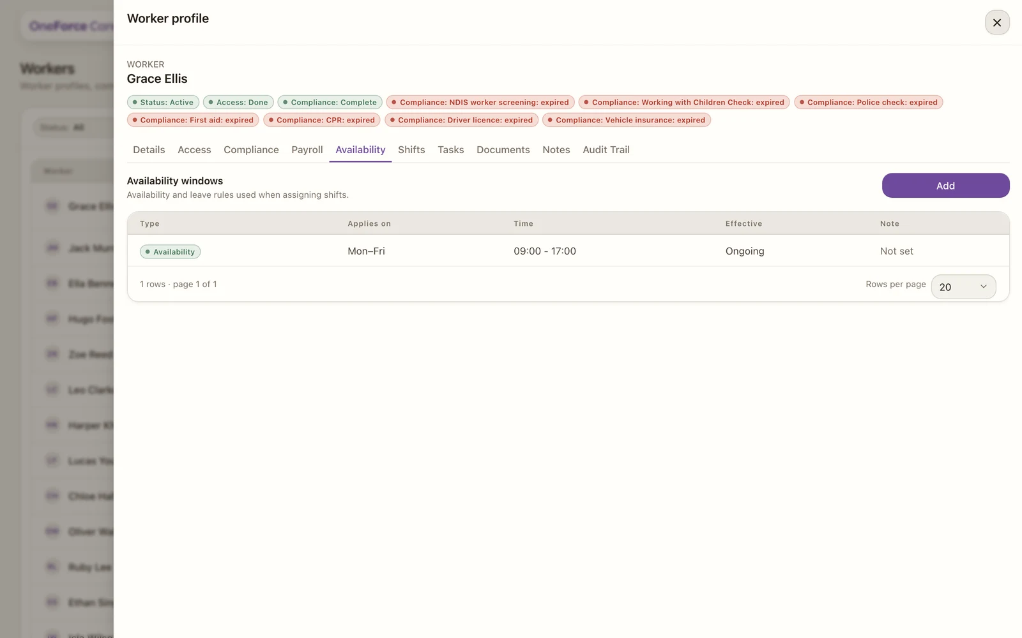Add a new availability window

click(x=945, y=186)
